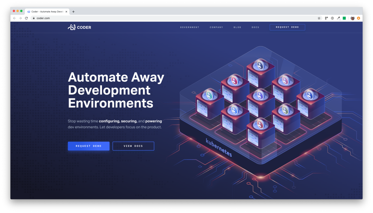The width and height of the screenshot is (373, 213).
Task: Click the circled 1Password-style extension icon
Action: [332, 18]
